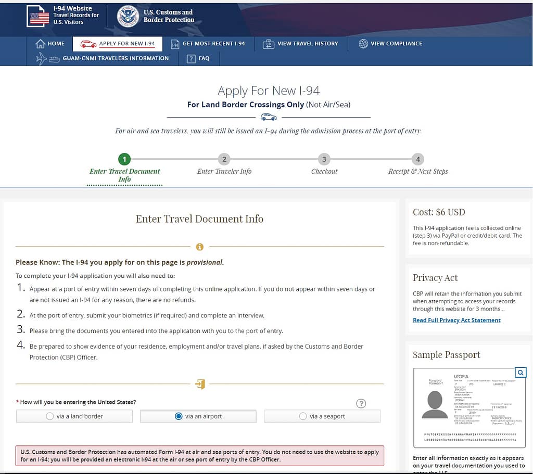Image resolution: width=533 pixels, height=474 pixels.
Task: Click the red car icon in navigation
Action: (x=88, y=44)
